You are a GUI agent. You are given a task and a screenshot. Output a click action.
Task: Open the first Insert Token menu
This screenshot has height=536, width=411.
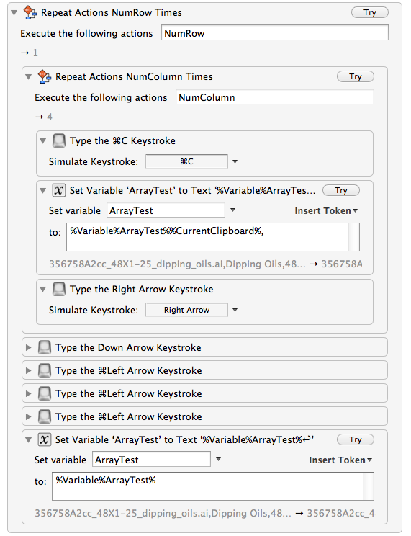tap(326, 211)
